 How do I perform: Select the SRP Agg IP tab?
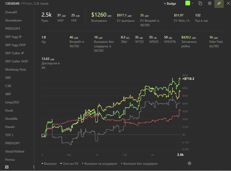13,37
